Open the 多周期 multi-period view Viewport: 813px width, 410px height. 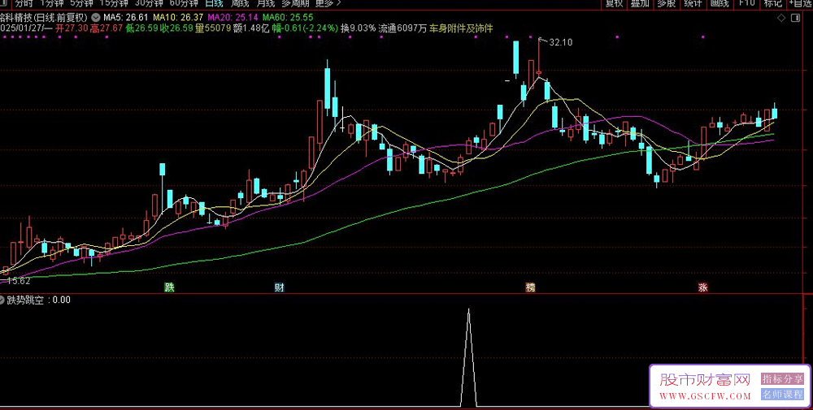[295, 3]
